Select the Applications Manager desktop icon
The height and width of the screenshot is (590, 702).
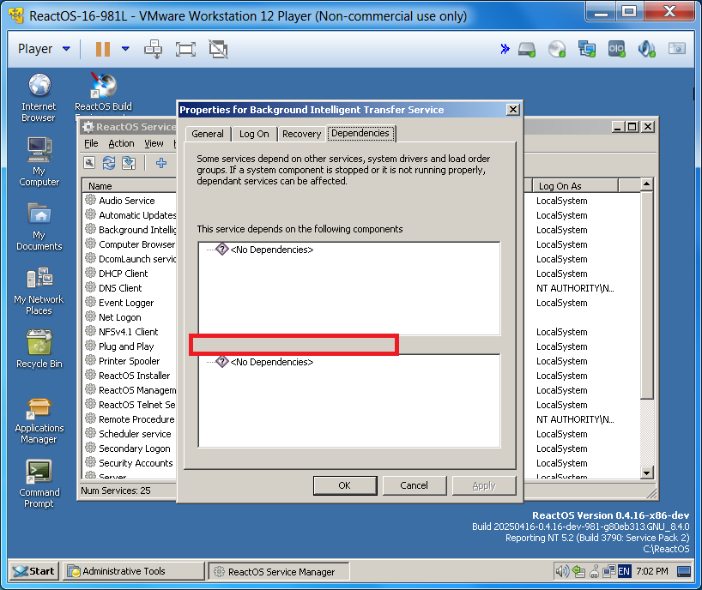click(39, 420)
